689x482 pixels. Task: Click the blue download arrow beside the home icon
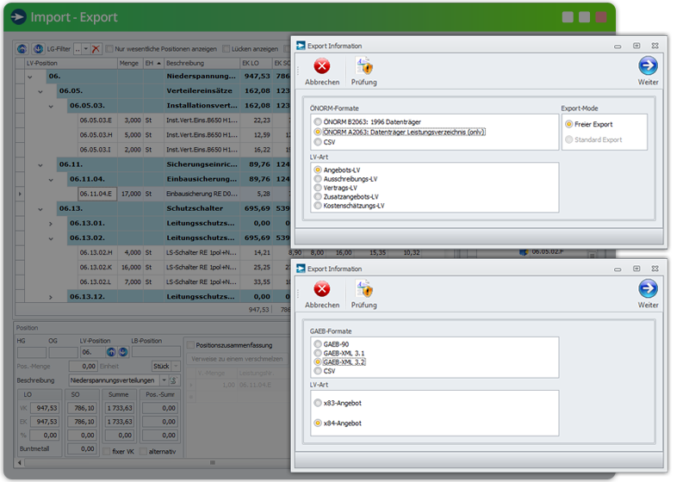click(x=38, y=49)
